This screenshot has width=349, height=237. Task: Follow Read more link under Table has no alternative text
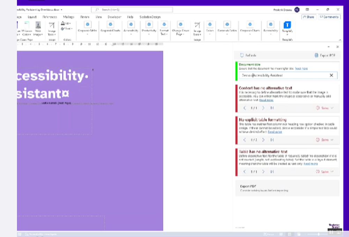pyautogui.click(x=311, y=164)
